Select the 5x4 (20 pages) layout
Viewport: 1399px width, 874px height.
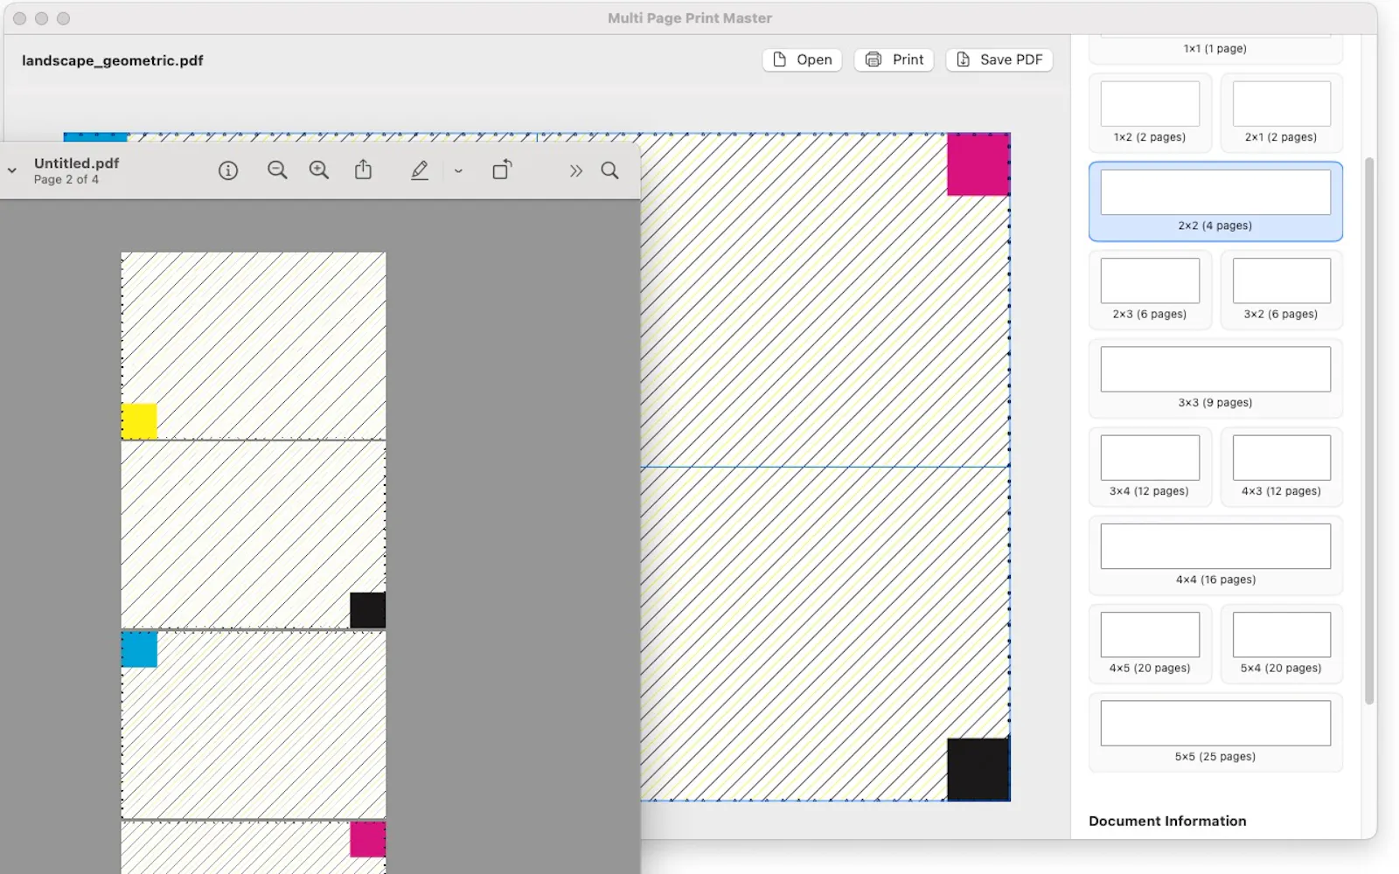point(1281,643)
